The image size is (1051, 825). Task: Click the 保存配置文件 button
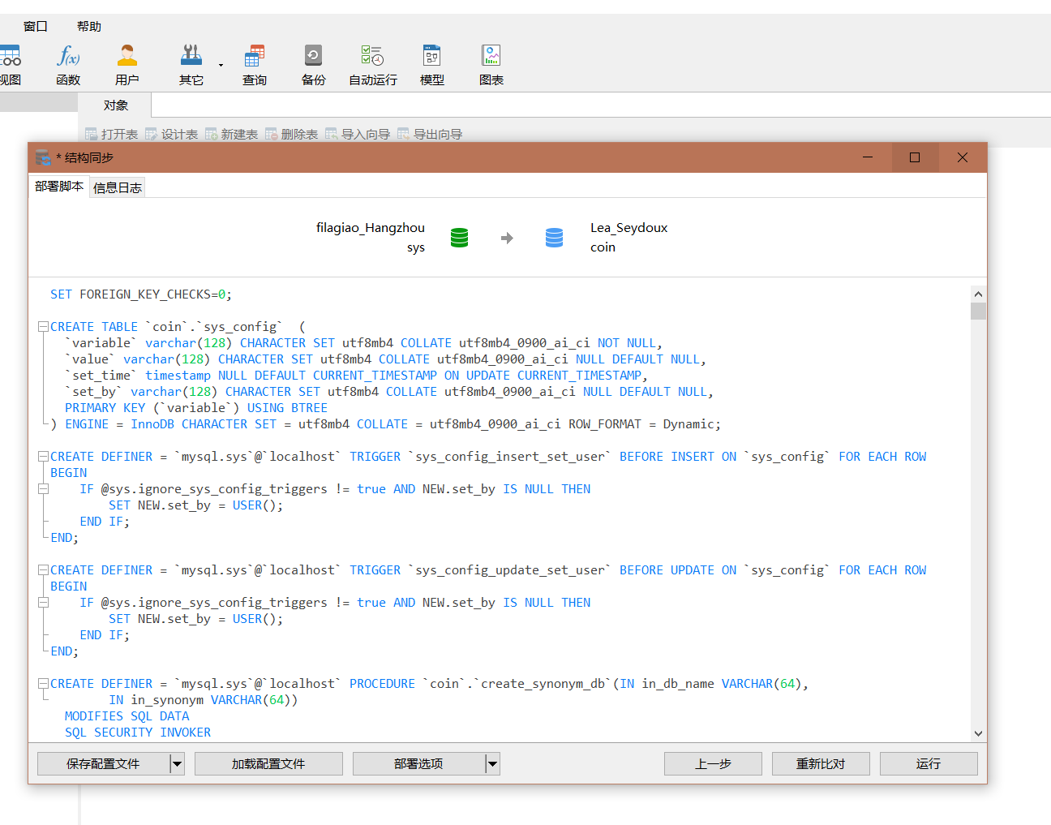pyautogui.click(x=103, y=763)
